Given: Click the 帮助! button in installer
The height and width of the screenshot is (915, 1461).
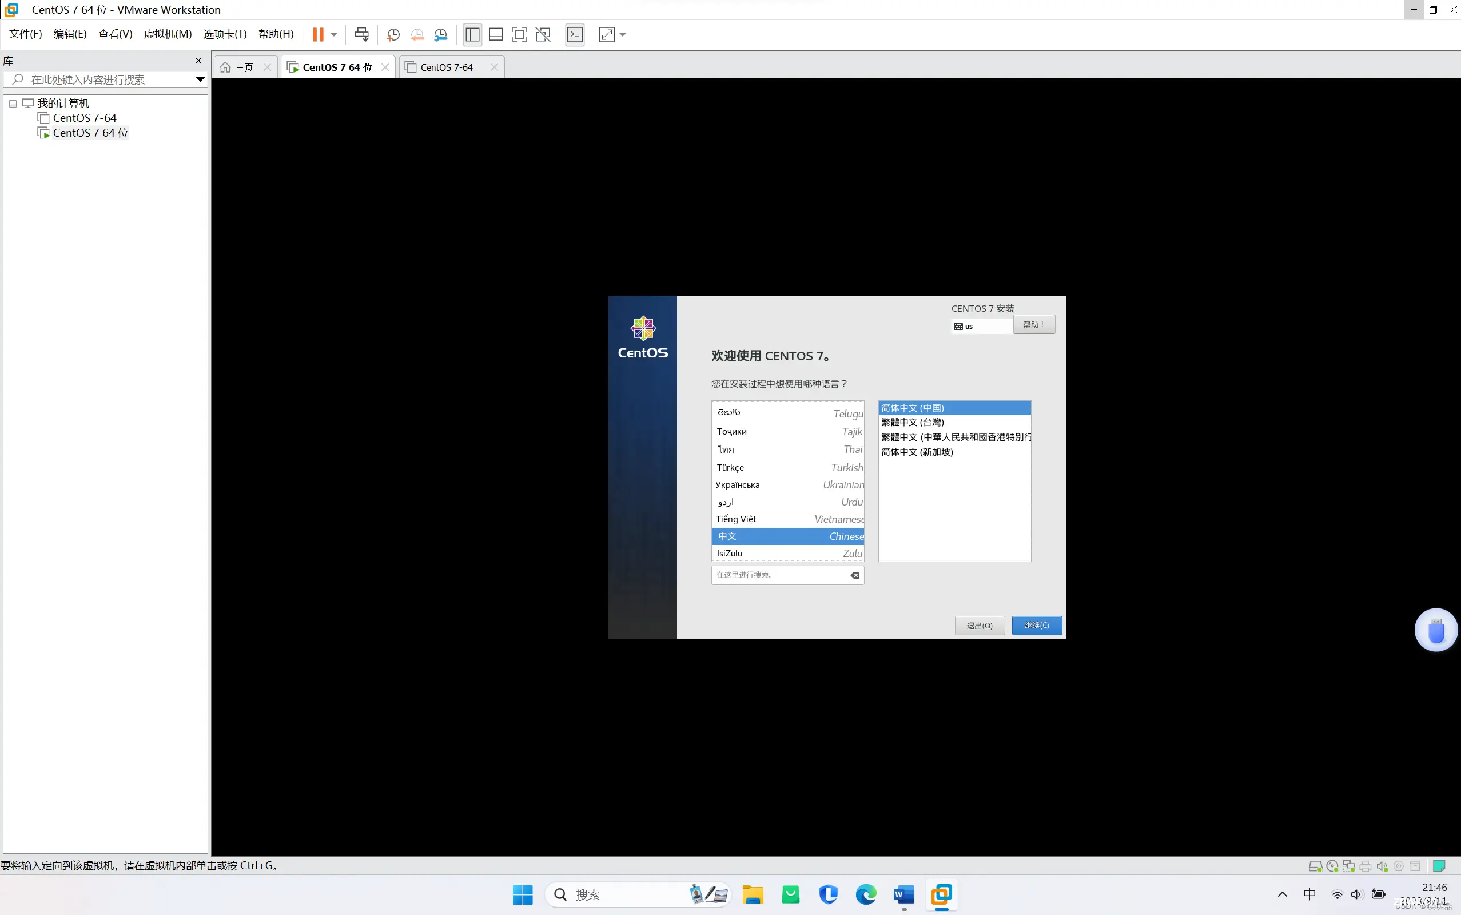Looking at the screenshot, I should (x=1034, y=324).
